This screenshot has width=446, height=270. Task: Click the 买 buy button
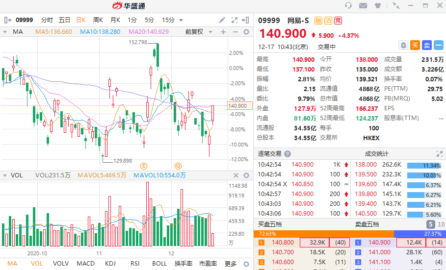415,45
